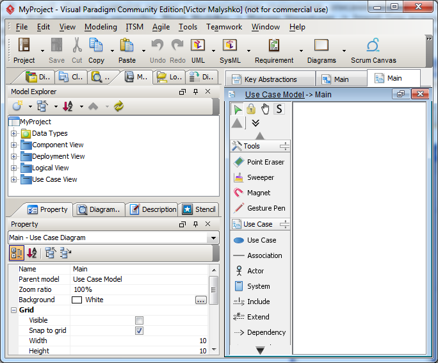Open the Requirement toolbar icon
This screenshot has height=363, width=438.
274,51
